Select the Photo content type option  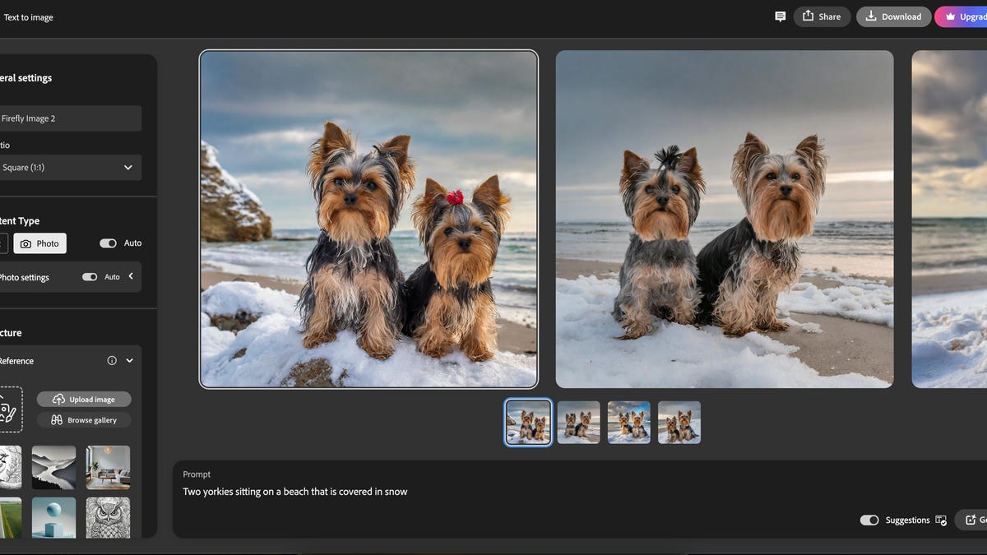coord(39,243)
